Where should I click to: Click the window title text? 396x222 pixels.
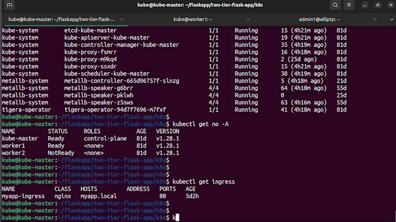[x=200, y=5]
